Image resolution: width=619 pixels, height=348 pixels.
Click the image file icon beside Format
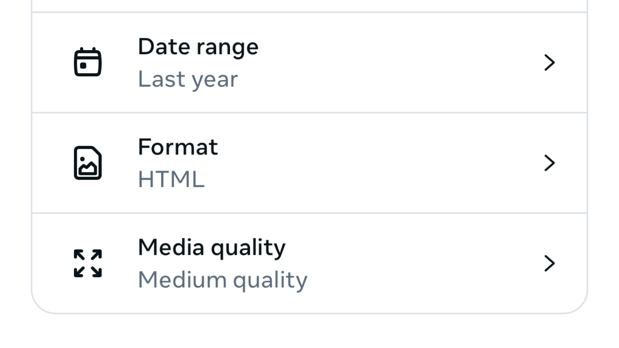88,163
